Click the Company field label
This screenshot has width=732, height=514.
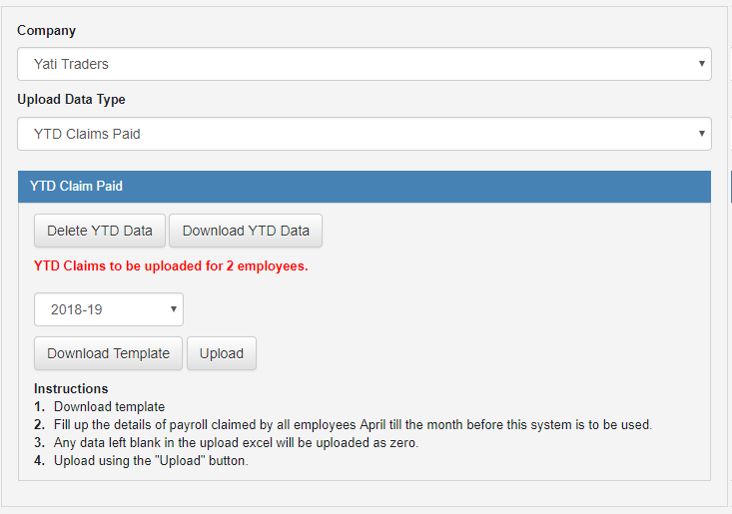[46, 30]
